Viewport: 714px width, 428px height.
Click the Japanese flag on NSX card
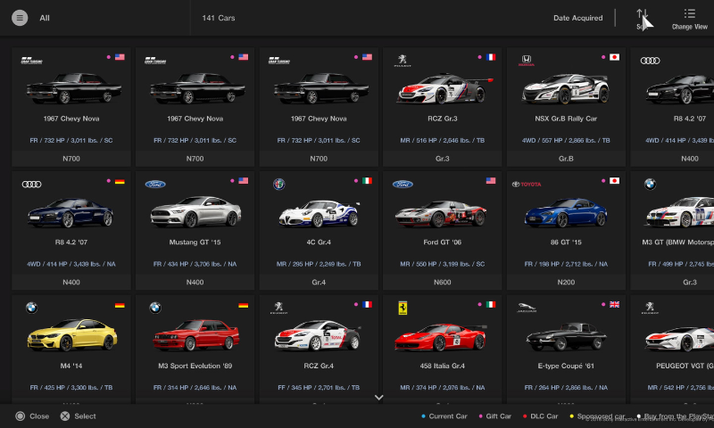614,57
